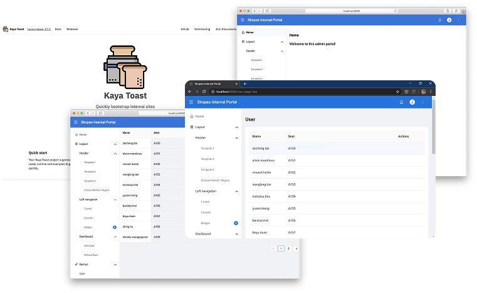The height and width of the screenshot is (293, 477).
Task: Go to page 2 in the user table pagination
Action: point(289,248)
